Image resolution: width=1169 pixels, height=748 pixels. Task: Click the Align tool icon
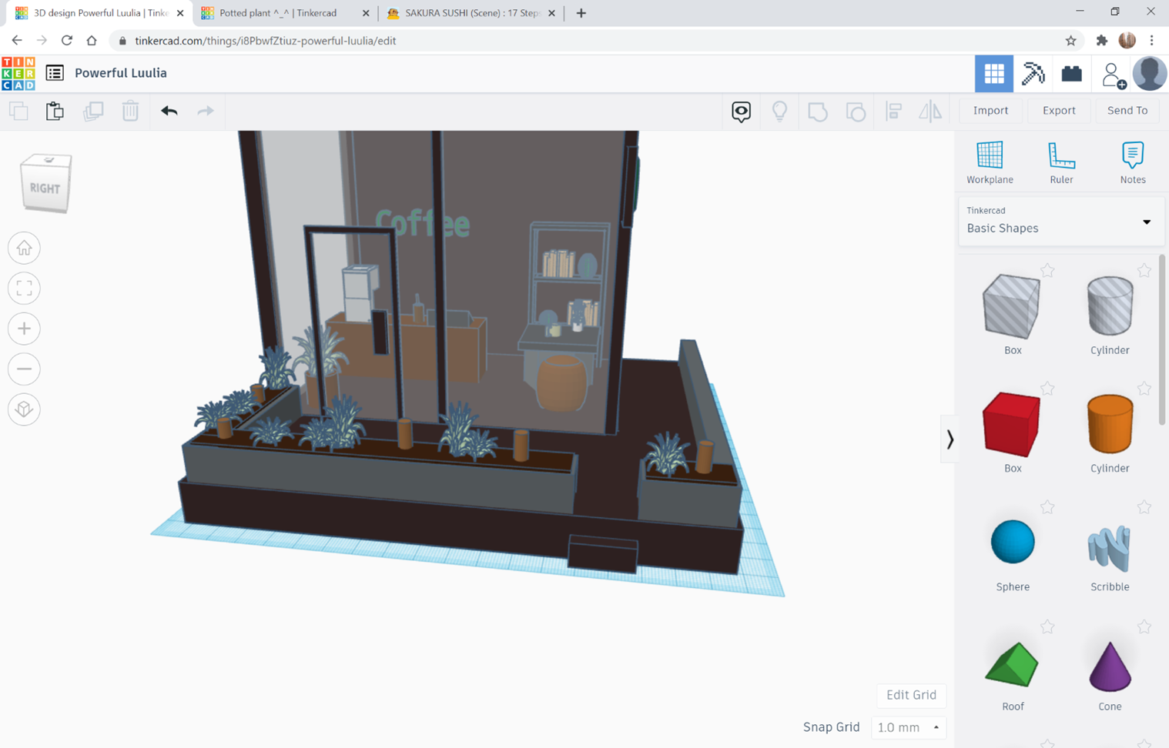pyautogui.click(x=893, y=112)
